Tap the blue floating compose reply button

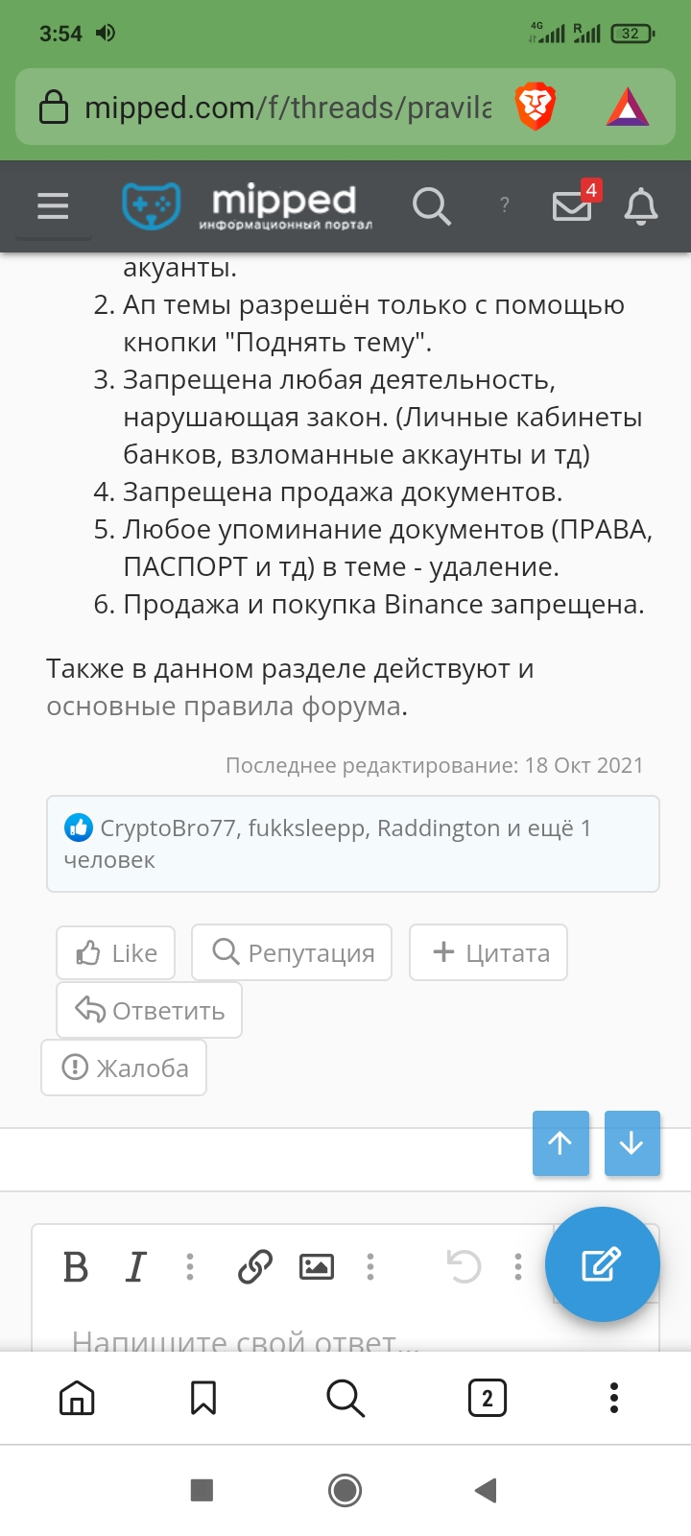coord(602,1264)
